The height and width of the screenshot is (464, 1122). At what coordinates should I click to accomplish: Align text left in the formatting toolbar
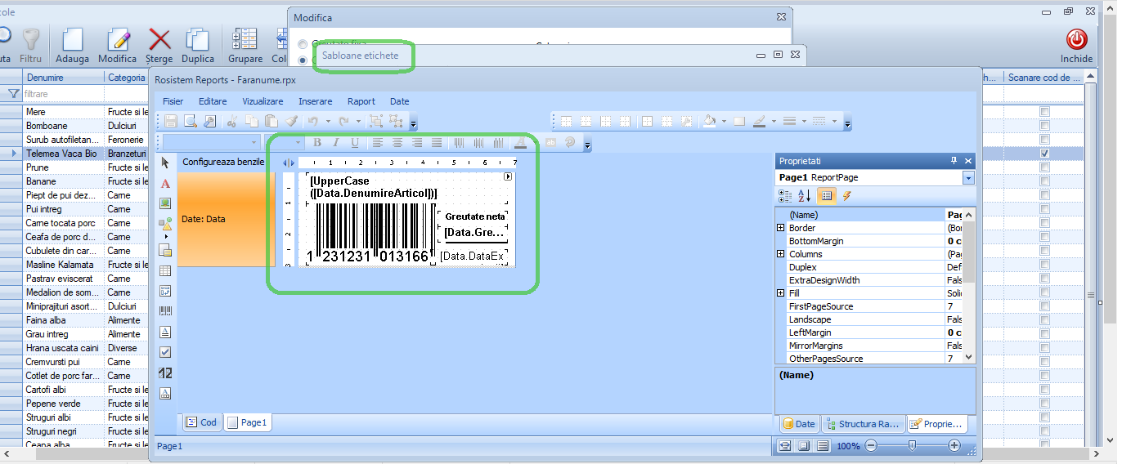coord(378,142)
